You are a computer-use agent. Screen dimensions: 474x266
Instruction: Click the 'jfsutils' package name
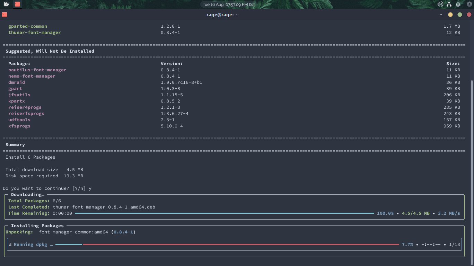(x=19, y=95)
